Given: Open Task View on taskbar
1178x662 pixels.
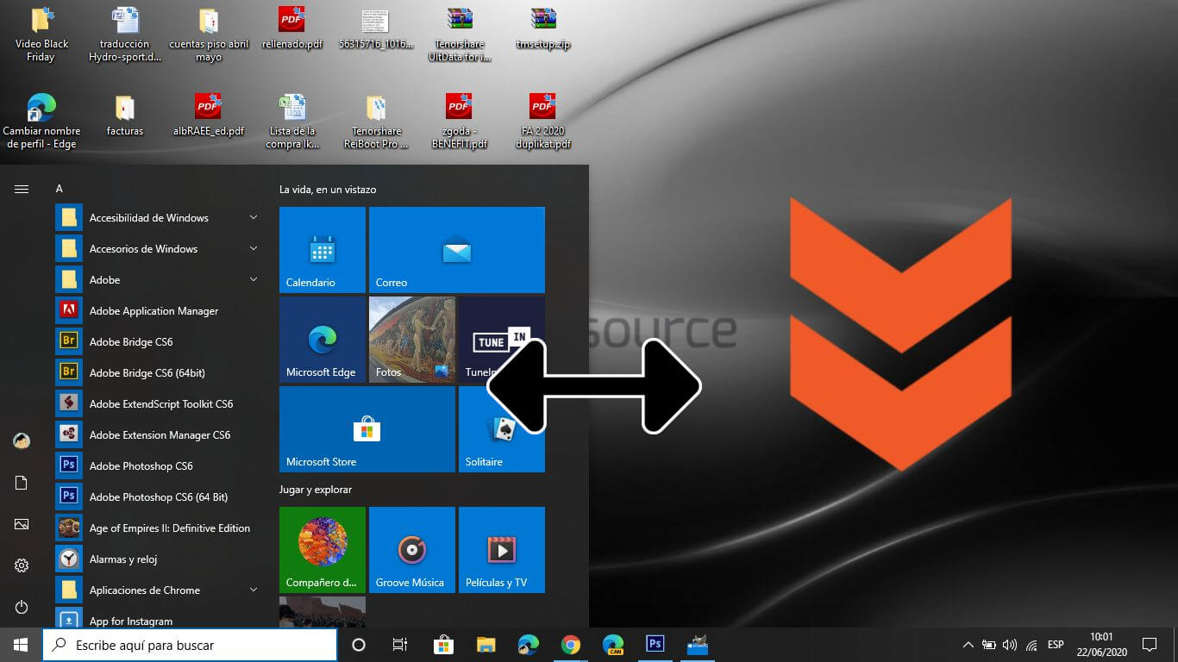Looking at the screenshot, I should point(400,645).
